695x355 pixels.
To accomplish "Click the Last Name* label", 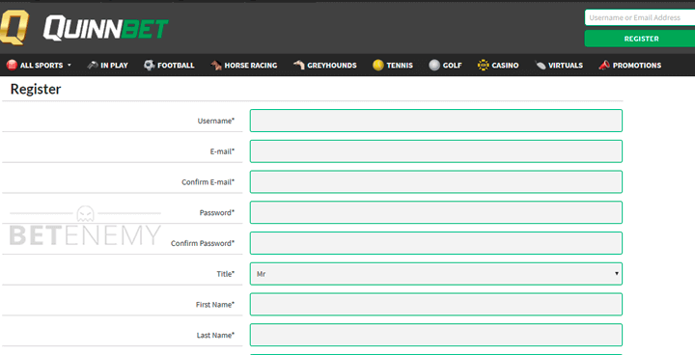I will 215,335.
